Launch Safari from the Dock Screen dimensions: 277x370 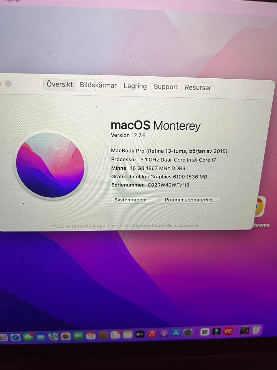pyautogui.click(x=15, y=337)
